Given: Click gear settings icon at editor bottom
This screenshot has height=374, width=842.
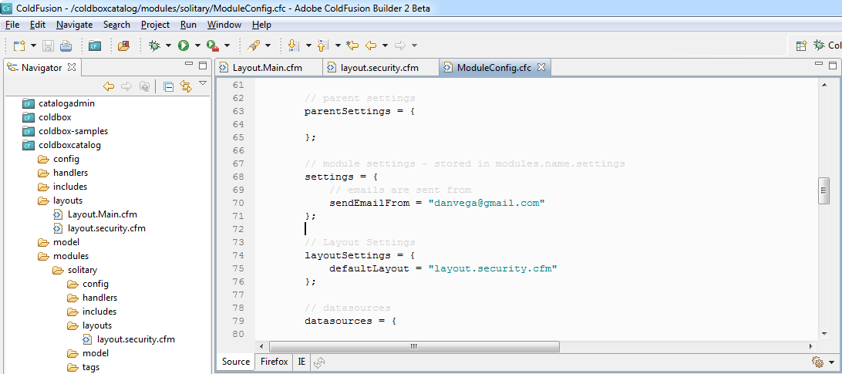Looking at the screenshot, I should tap(818, 362).
